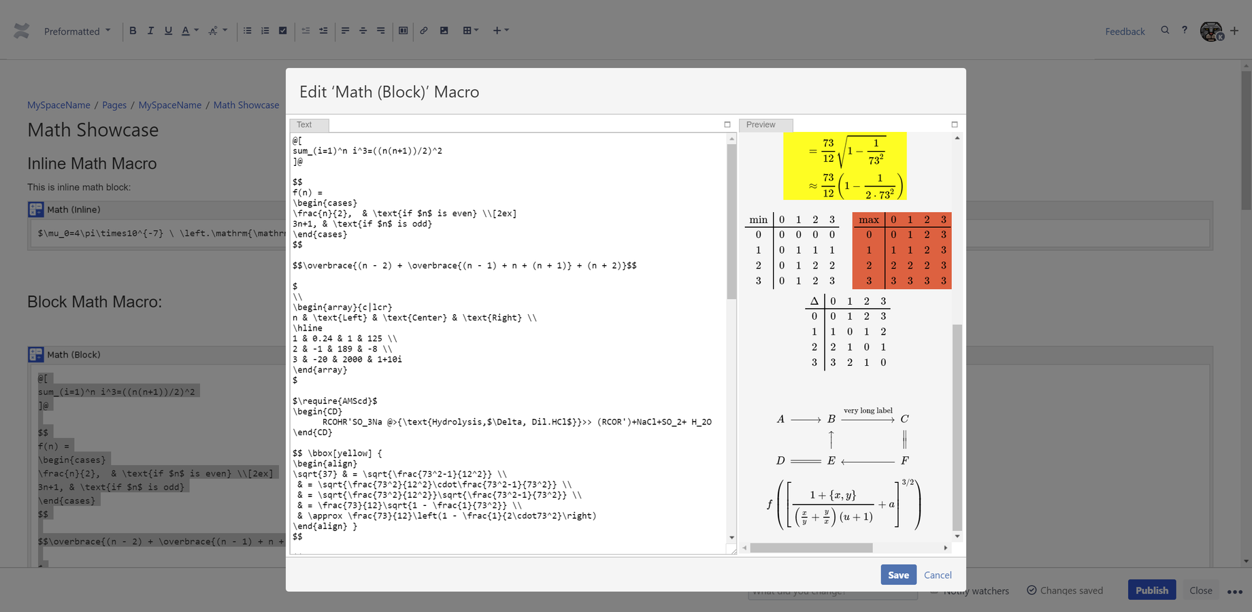Screen dimensions: 1252x612
Task: Open the insert table dropdown
Action: click(x=470, y=31)
